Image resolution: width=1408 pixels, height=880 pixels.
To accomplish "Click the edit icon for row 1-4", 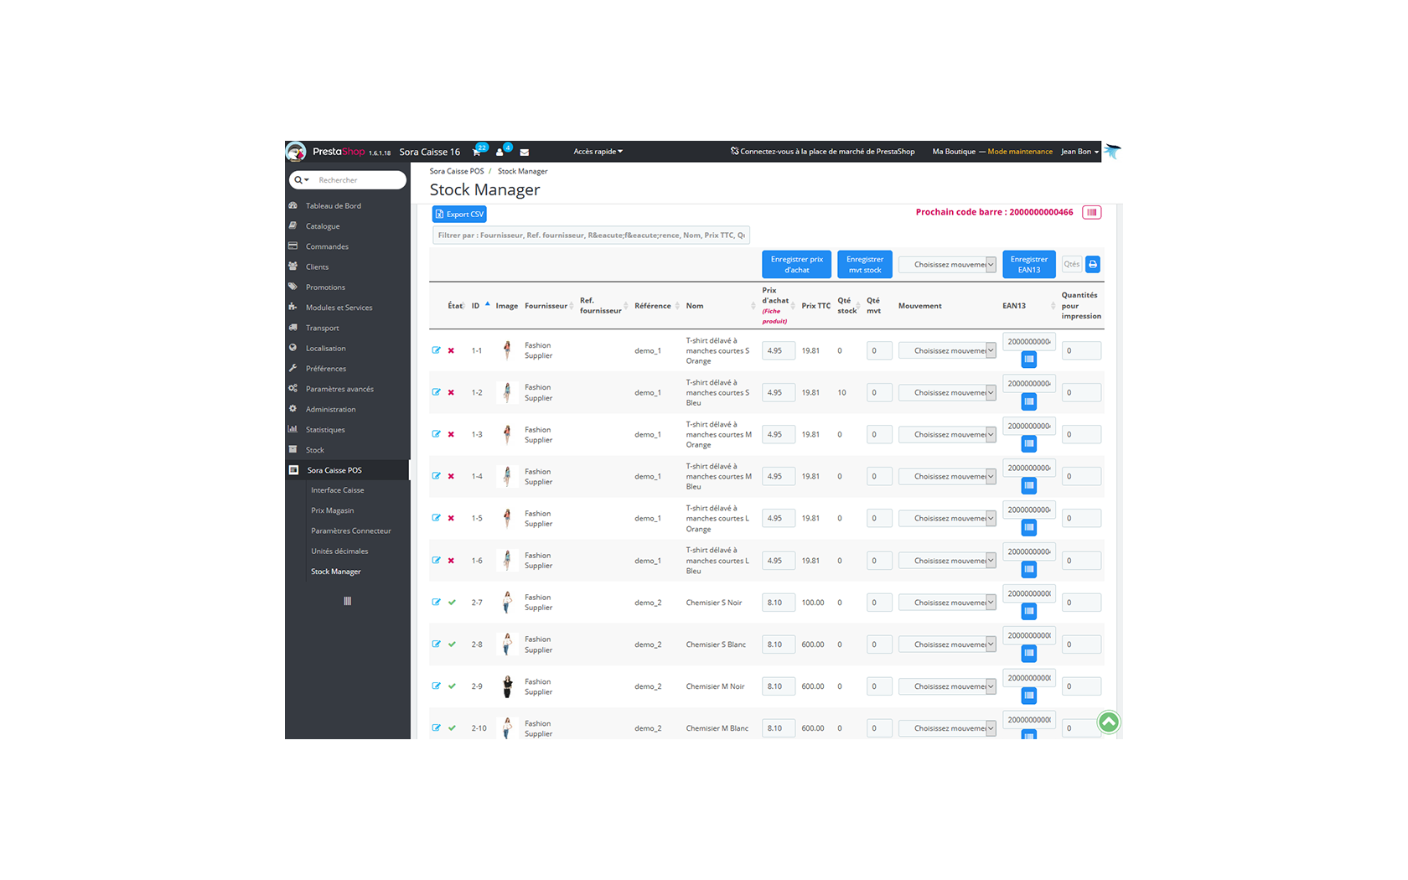I will click(436, 476).
